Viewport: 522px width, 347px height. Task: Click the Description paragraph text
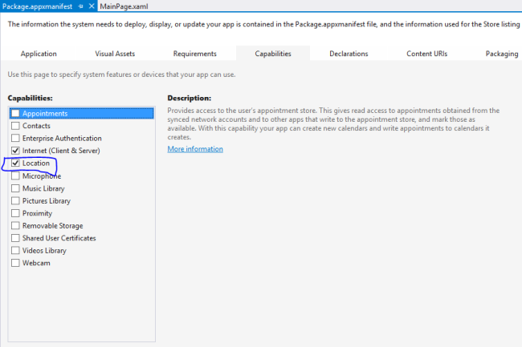333,124
